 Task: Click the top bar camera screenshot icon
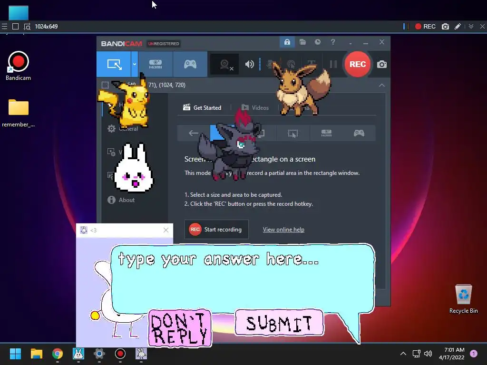pos(445,27)
